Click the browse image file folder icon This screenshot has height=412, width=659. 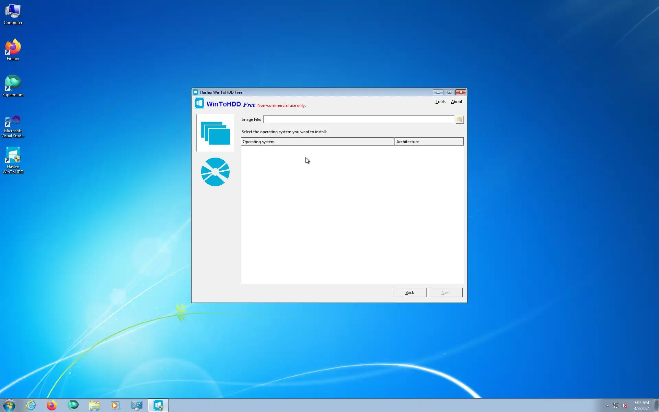[x=460, y=119]
